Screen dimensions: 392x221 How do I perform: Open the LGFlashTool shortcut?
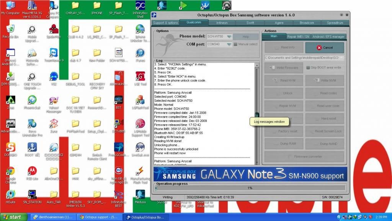pos(140,102)
